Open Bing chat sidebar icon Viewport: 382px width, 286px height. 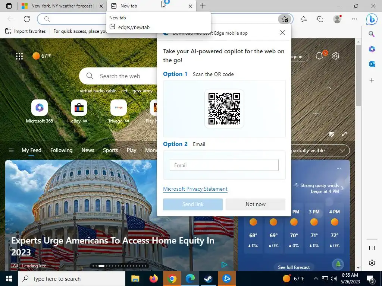pos(372,19)
